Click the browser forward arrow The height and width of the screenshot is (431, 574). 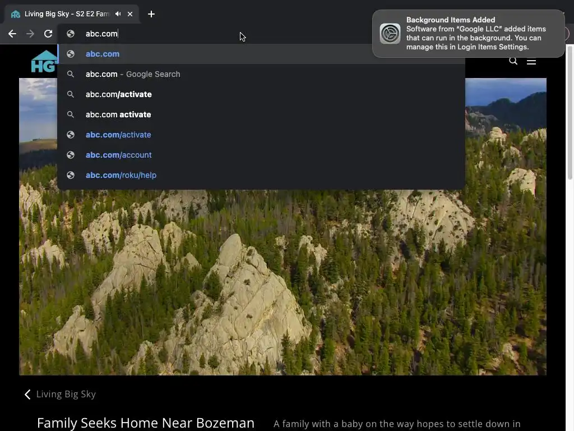tap(30, 34)
